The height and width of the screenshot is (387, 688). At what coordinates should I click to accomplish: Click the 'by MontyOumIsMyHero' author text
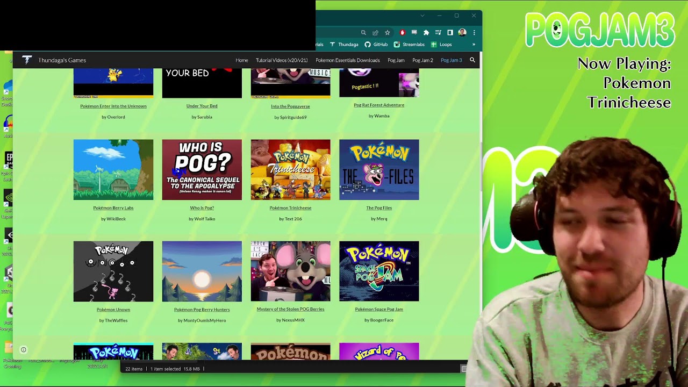pyautogui.click(x=202, y=320)
